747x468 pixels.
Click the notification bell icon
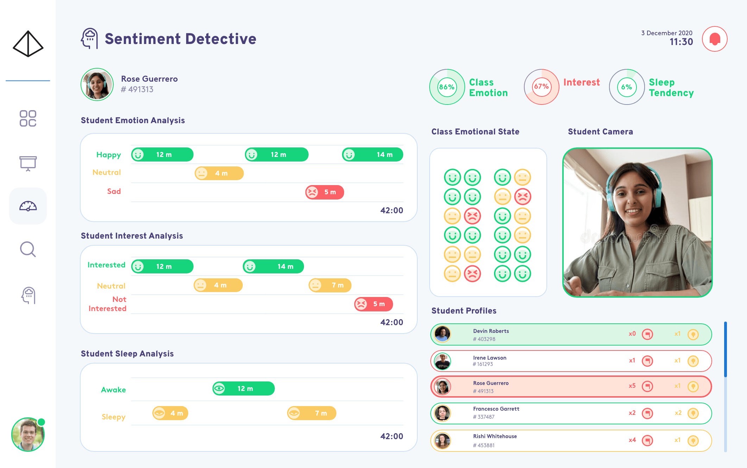714,39
